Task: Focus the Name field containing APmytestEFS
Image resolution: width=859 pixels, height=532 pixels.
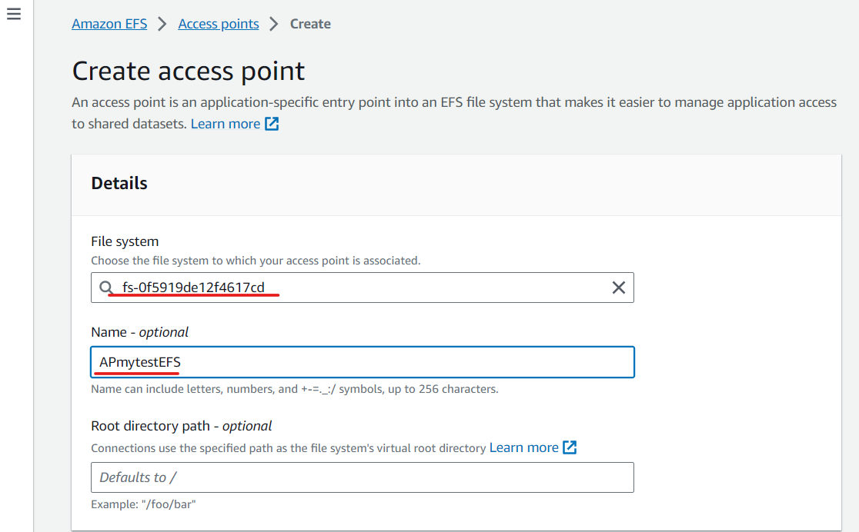Action: click(x=362, y=362)
